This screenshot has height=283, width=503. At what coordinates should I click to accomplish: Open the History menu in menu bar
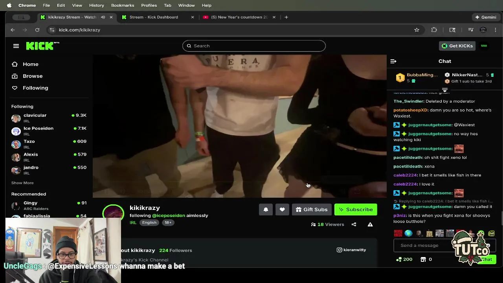(x=97, y=6)
